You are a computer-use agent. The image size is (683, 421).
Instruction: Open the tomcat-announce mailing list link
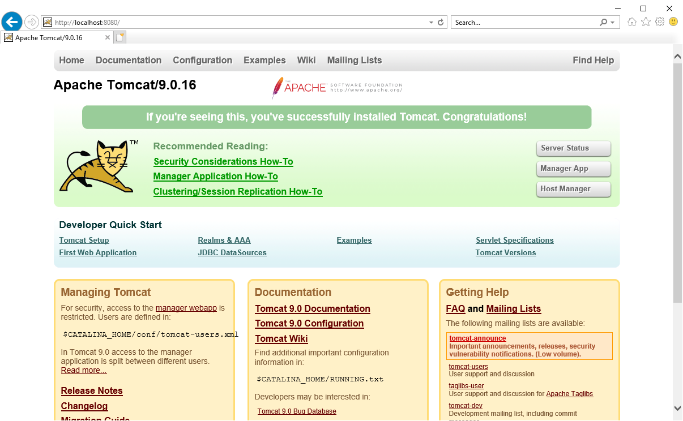(x=477, y=338)
